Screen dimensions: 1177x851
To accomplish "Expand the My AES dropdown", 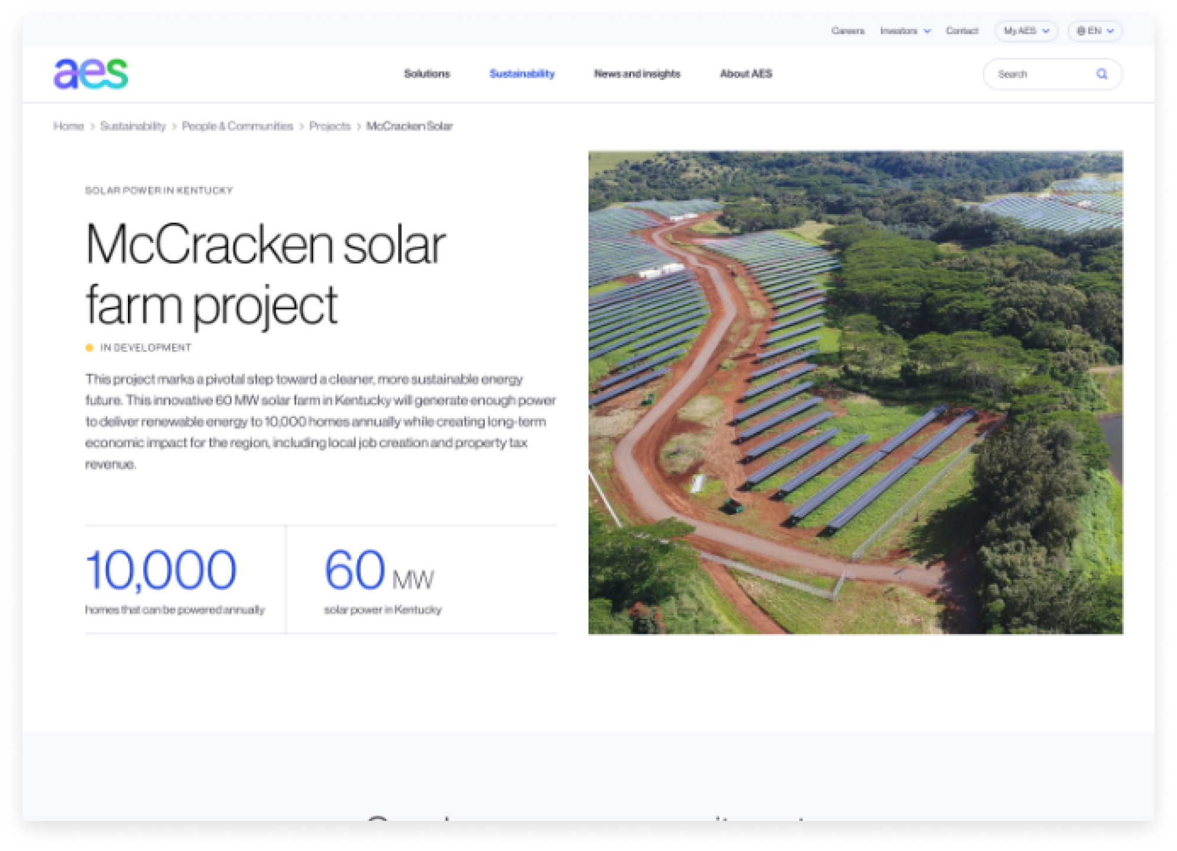I will pos(1026,31).
